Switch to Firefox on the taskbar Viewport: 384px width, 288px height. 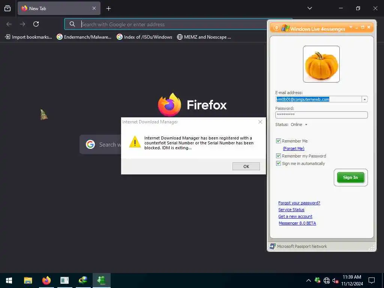(x=46, y=280)
